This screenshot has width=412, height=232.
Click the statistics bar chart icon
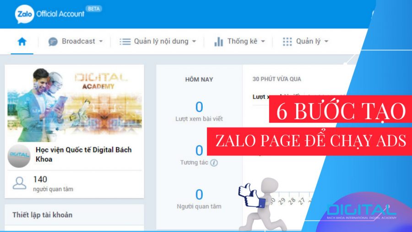coord(219,42)
